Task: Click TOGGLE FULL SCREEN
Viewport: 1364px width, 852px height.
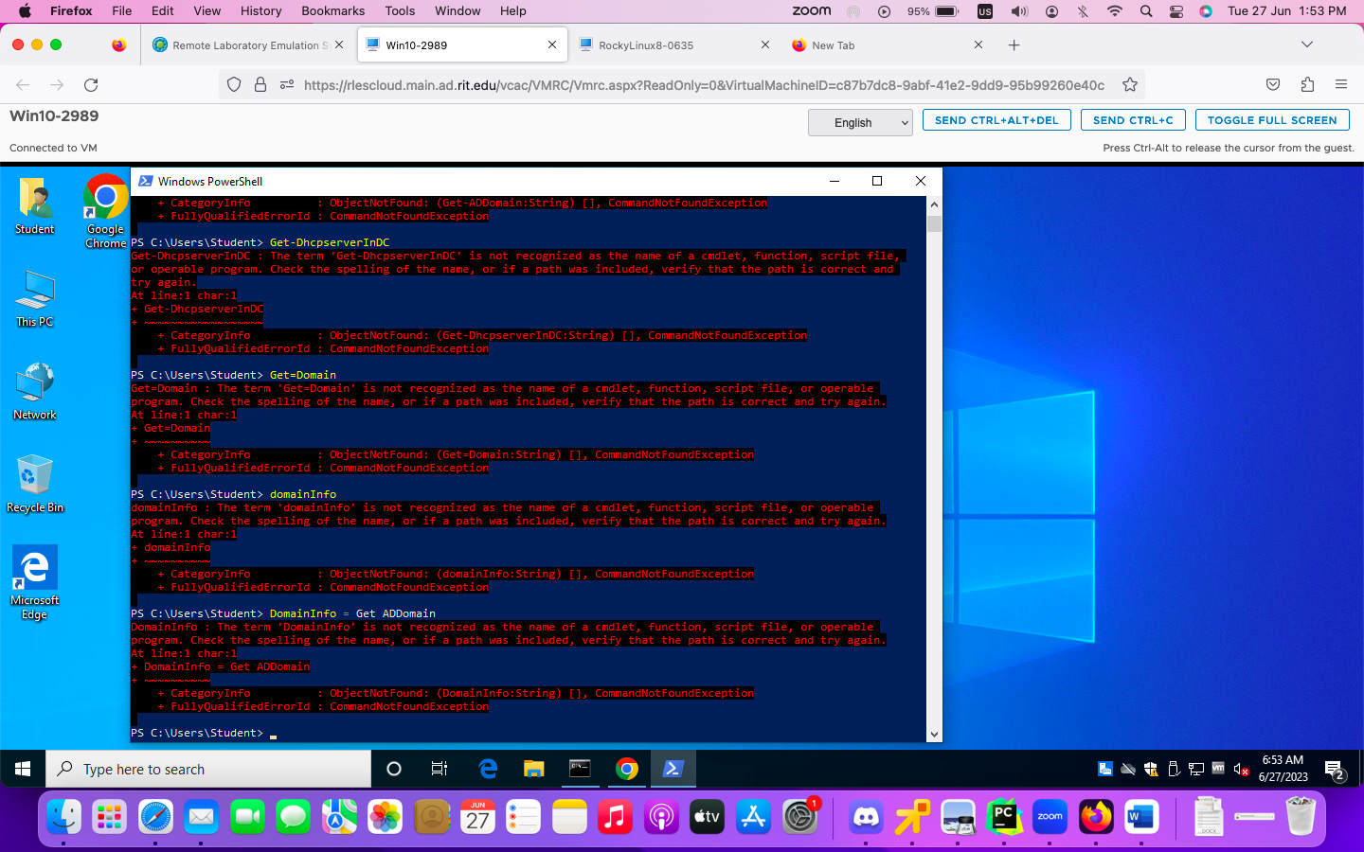Action: tap(1272, 120)
